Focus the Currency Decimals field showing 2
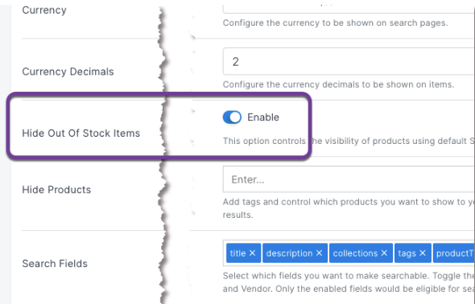475x304 pixels. [x=349, y=61]
